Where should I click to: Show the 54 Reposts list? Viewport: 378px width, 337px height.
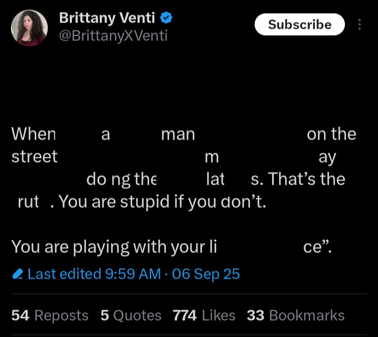50,315
